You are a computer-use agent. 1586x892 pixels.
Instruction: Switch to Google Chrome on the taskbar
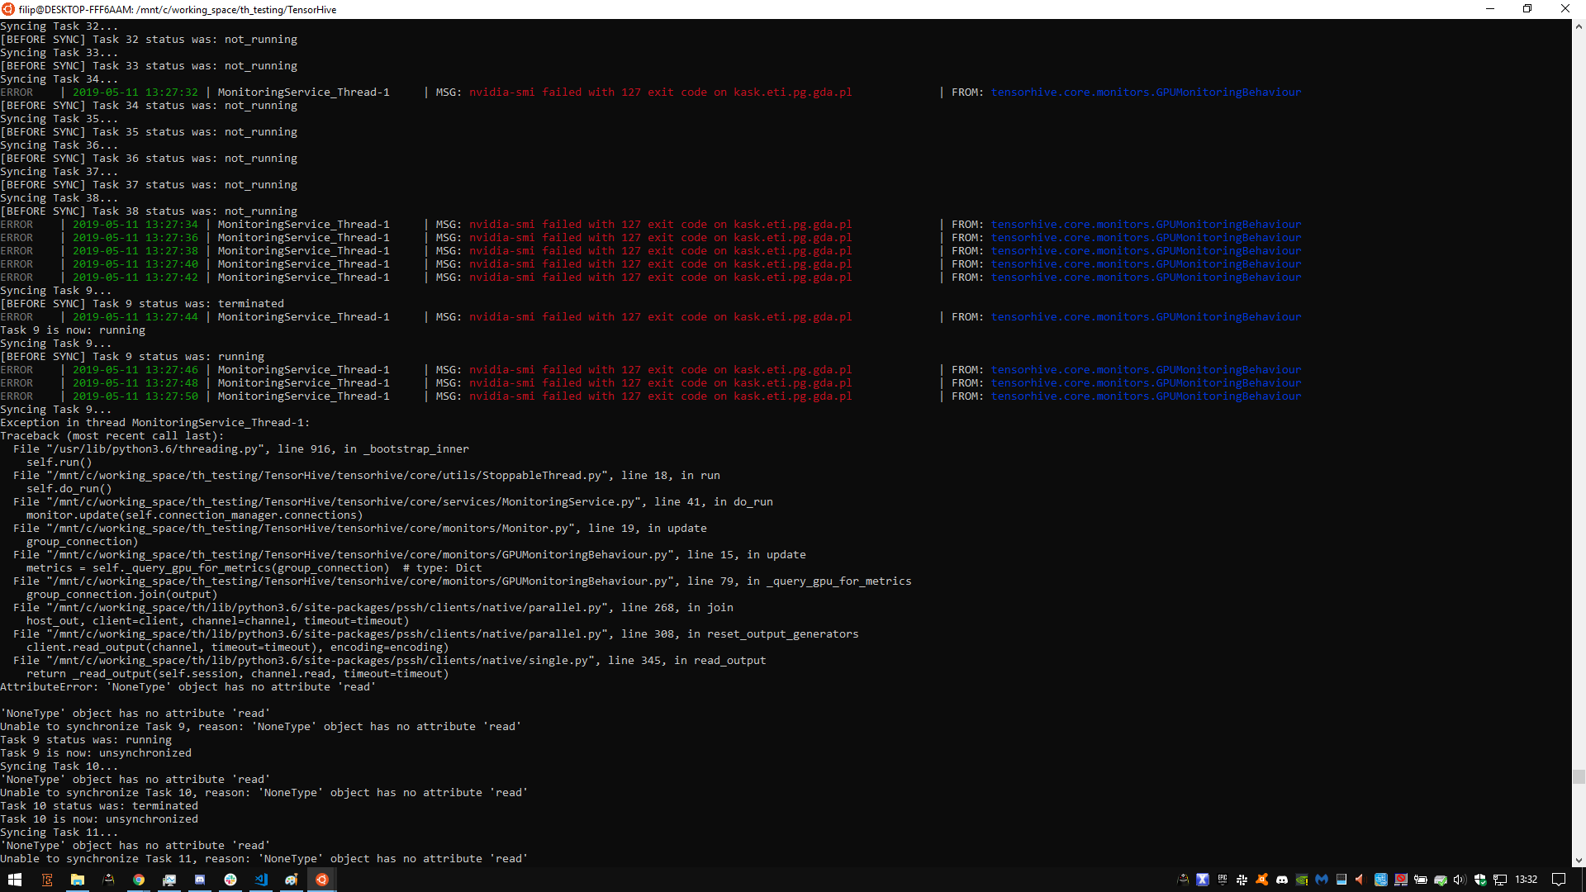(139, 880)
